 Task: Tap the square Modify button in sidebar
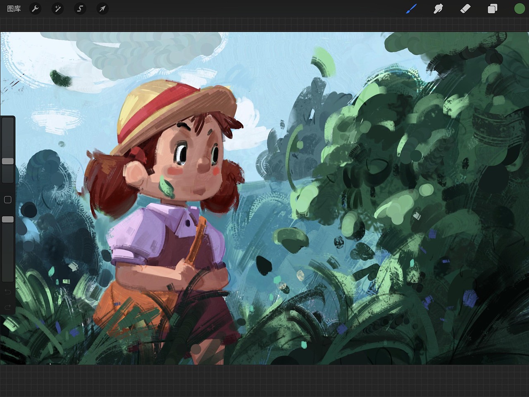pos(7,200)
